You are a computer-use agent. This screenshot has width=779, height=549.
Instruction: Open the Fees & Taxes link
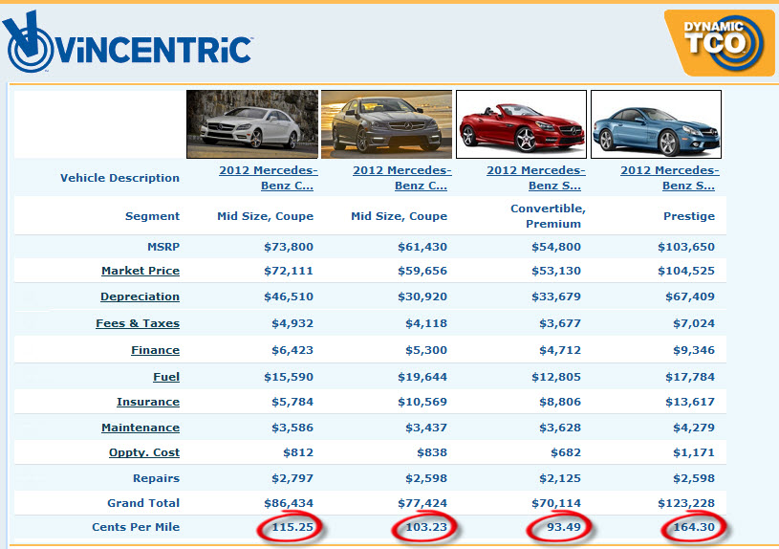(138, 323)
